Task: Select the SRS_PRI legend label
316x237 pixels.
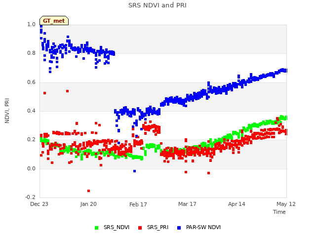Action: (x=158, y=227)
